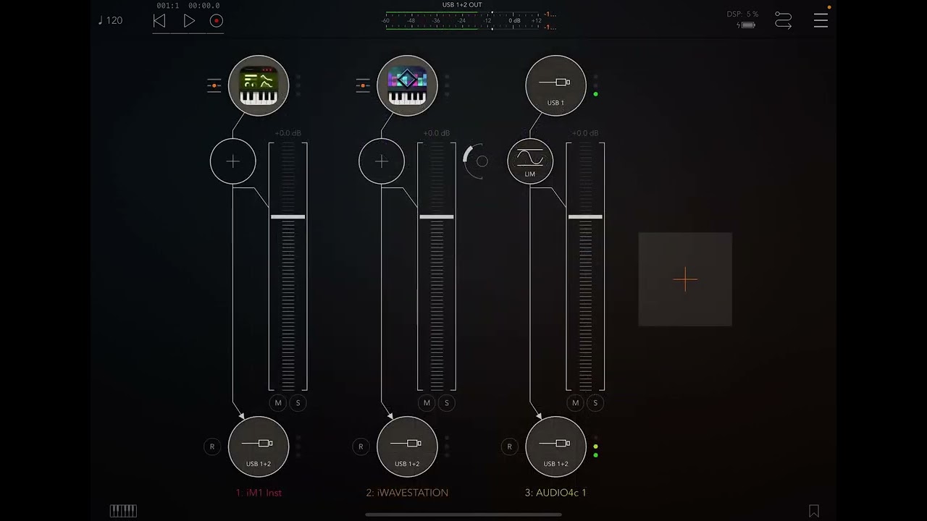This screenshot has height=521, width=927.
Task: Open the LIM limiter effect node
Action: [x=530, y=161]
